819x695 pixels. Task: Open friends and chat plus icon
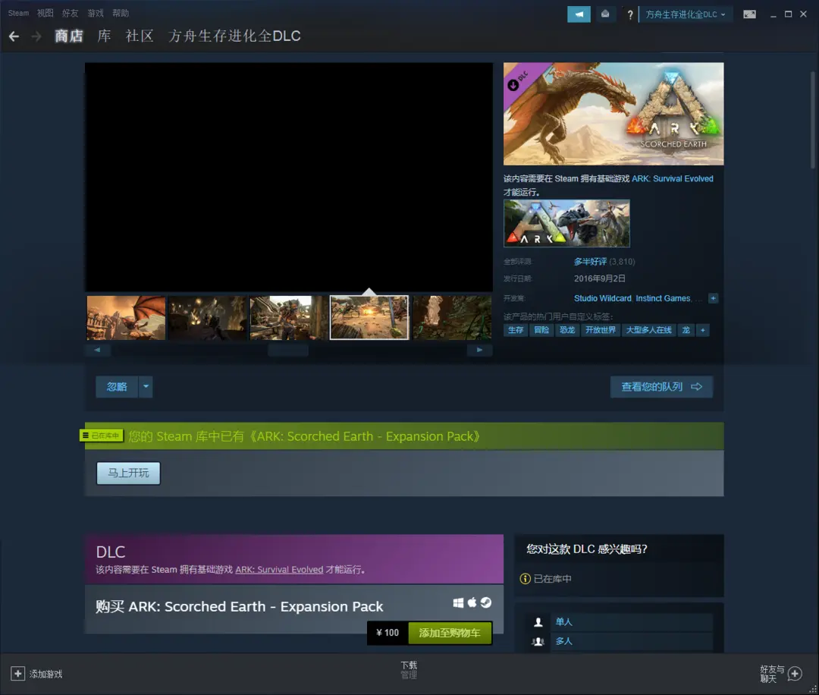point(795,674)
